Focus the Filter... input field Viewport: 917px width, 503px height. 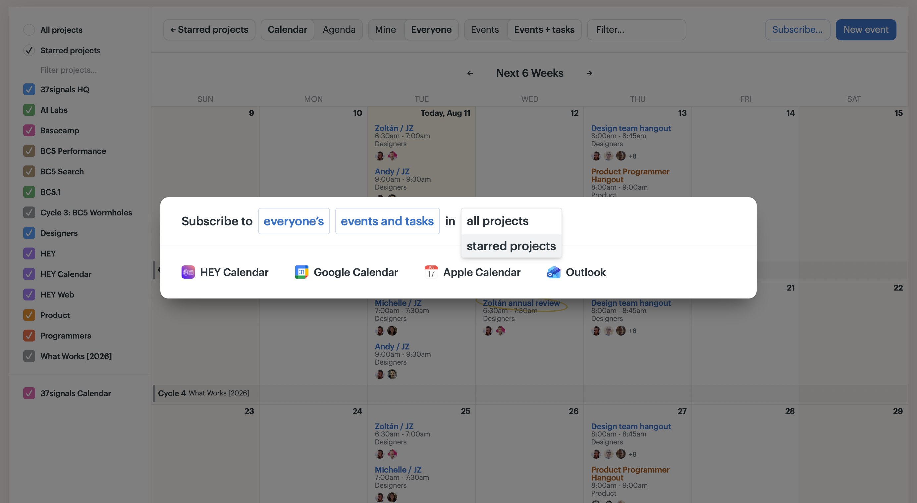(636, 29)
